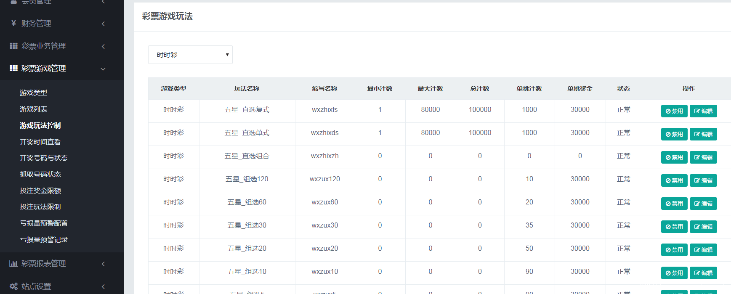Collapse the 彩票游戏管理 menu chevron

pyautogui.click(x=103, y=69)
